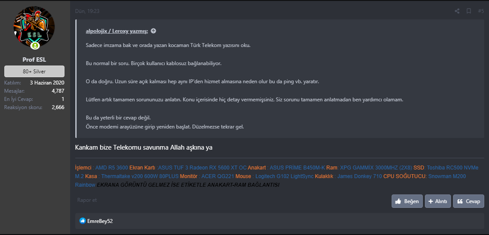This screenshot has width=489, height=235.
Task: Open EmreBey52 reaction user link
Action: tap(100, 221)
